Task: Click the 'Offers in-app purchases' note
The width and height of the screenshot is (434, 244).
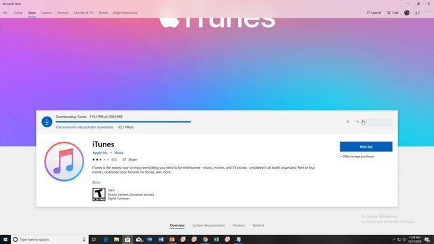Action: pyautogui.click(x=357, y=157)
